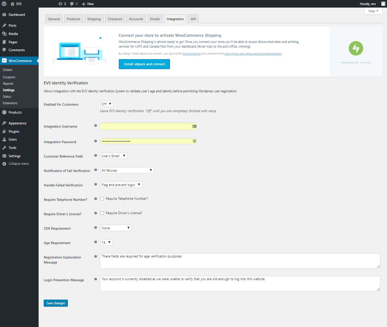
Task: Click the plus New icon
Action: [x=84, y=4]
